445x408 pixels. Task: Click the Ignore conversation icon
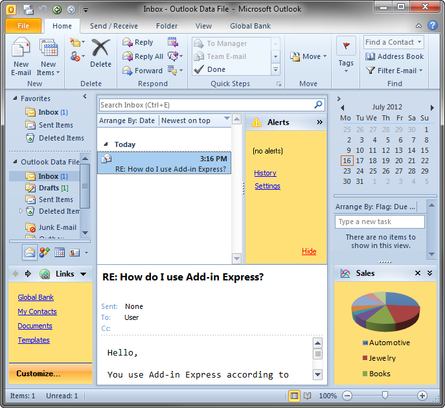(x=77, y=43)
